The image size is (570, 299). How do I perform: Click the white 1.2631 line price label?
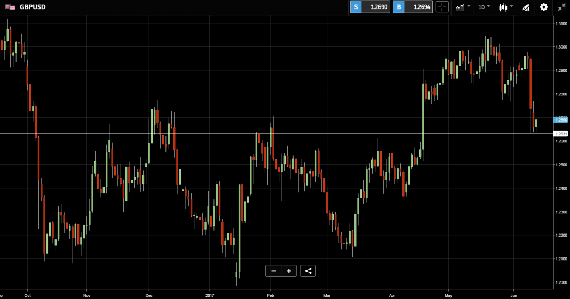click(x=560, y=134)
